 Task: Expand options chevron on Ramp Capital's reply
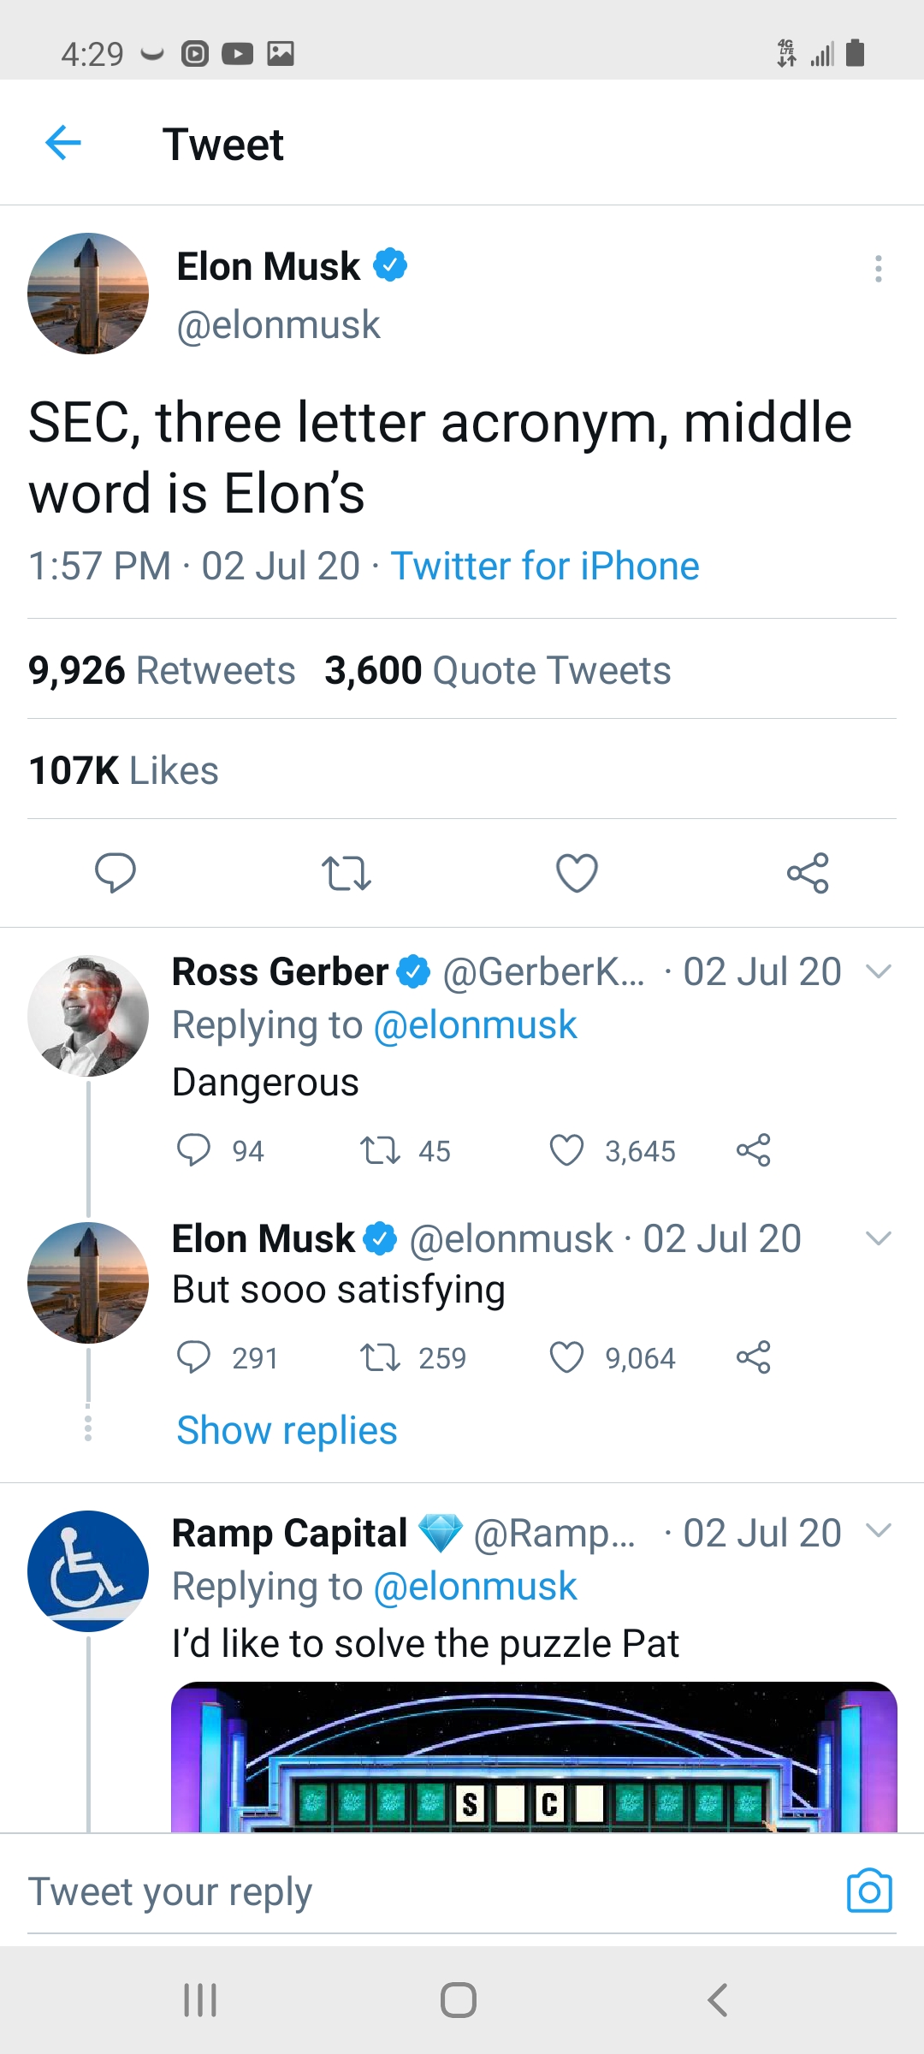tap(879, 1530)
